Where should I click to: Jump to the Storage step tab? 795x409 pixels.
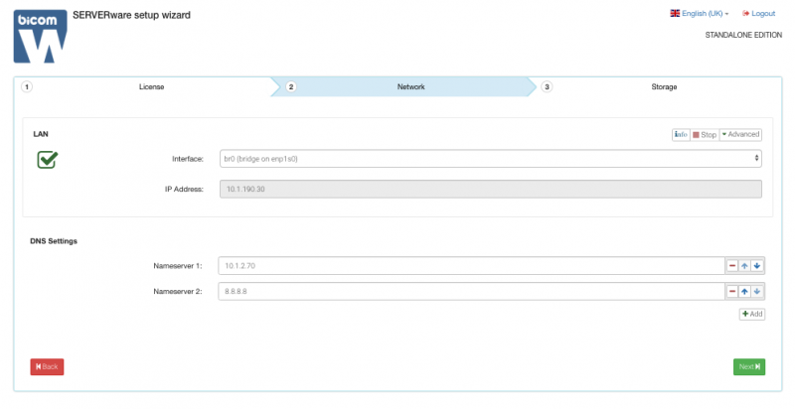tap(664, 87)
